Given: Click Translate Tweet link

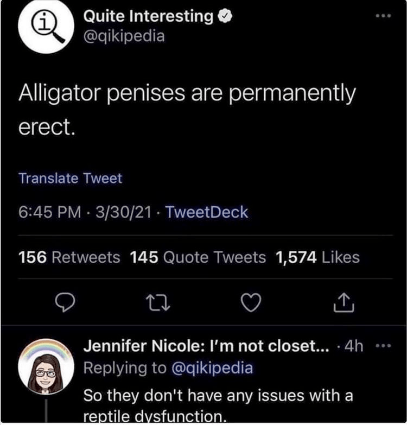Looking at the screenshot, I should point(71,177).
